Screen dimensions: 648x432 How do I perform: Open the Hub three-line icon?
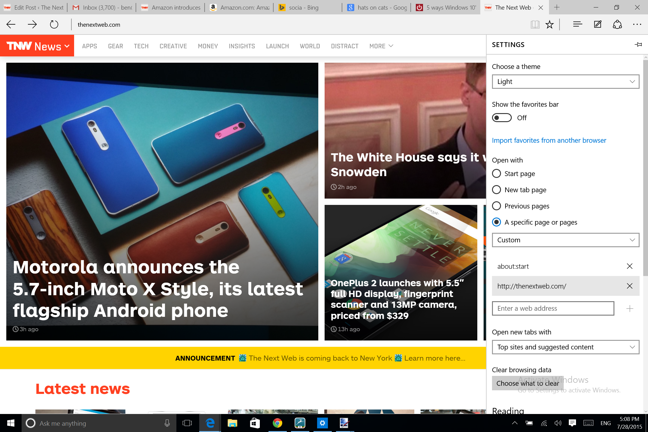(577, 24)
